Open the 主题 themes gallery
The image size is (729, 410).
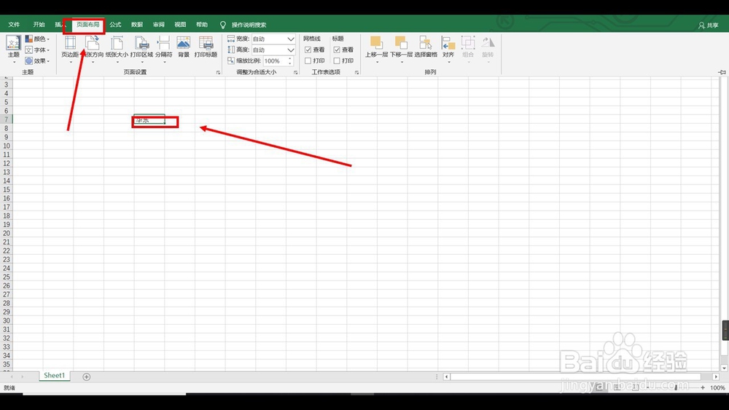[13, 48]
